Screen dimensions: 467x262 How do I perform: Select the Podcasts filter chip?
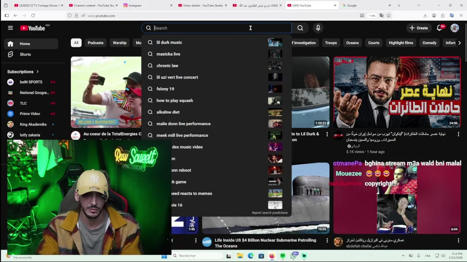96,43
